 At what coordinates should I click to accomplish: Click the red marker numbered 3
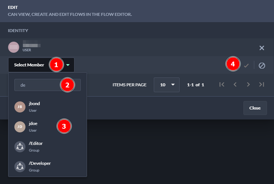(64, 126)
